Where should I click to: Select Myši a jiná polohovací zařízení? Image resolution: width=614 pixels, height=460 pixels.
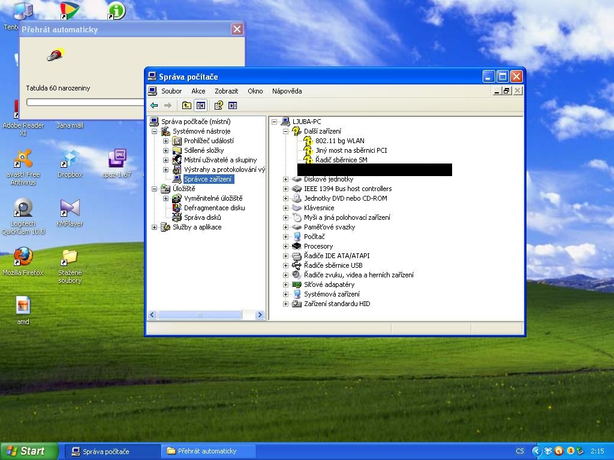pos(347,217)
